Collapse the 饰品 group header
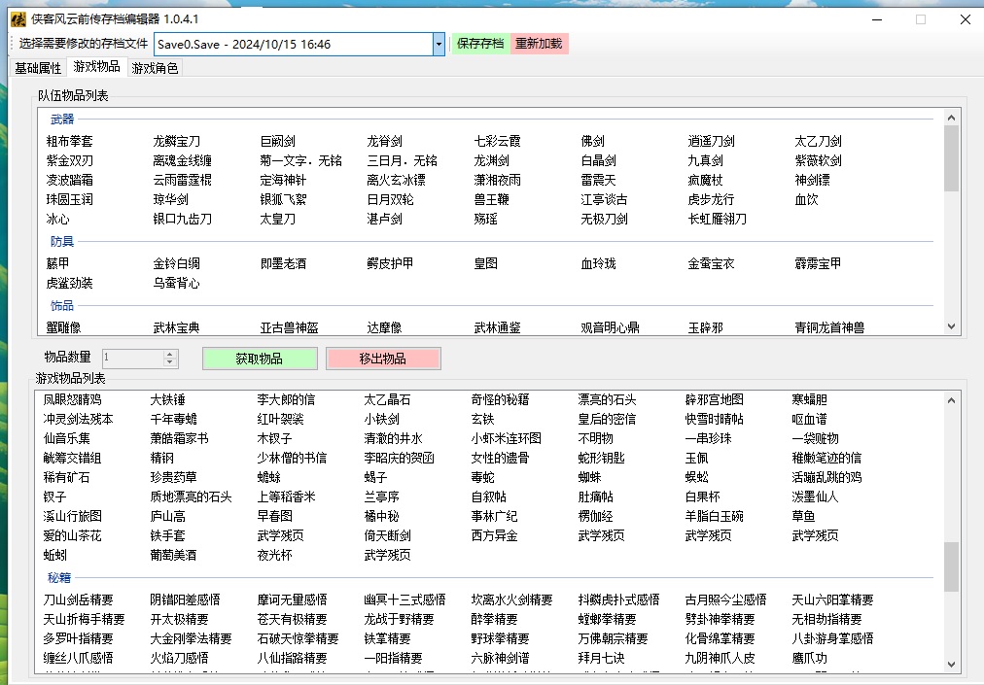984x685 pixels. pos(62,305)
